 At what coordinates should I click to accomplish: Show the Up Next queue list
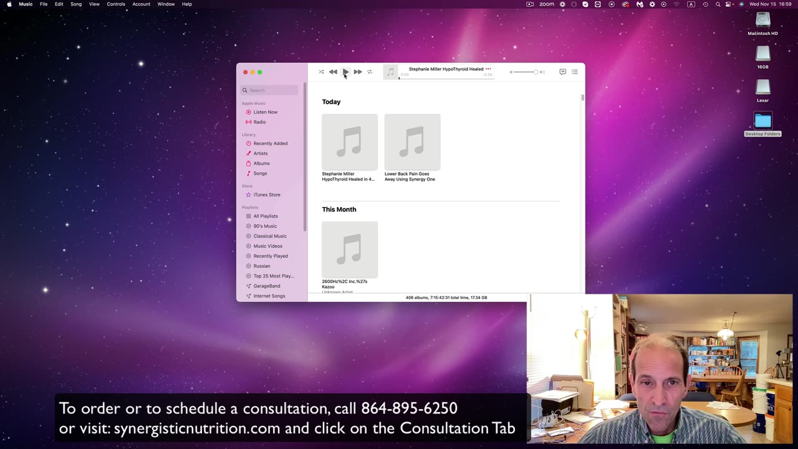(x=575, y=72)
